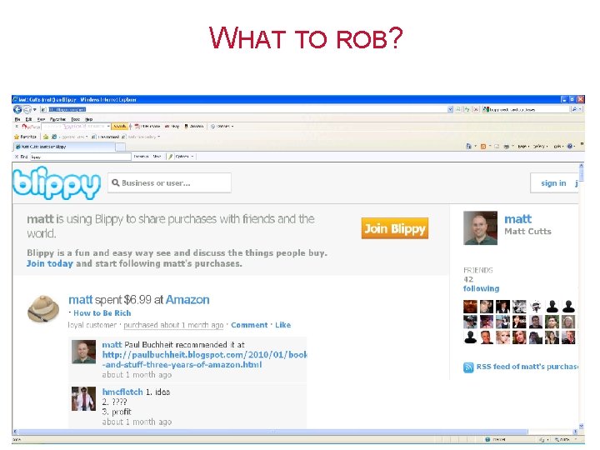Screen dimensions: 600x450
Task: Click the orange Join Blippy button
Action: click(x=394, y=228)
